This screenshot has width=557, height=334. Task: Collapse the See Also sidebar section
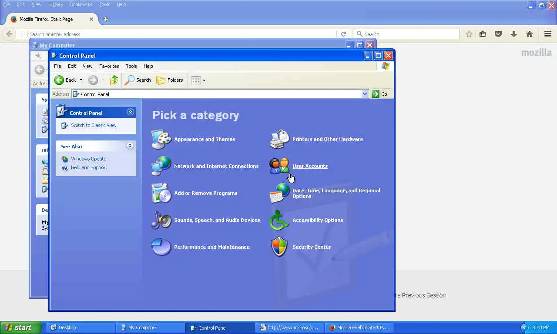pyautogui.click(x=130, y=146)
